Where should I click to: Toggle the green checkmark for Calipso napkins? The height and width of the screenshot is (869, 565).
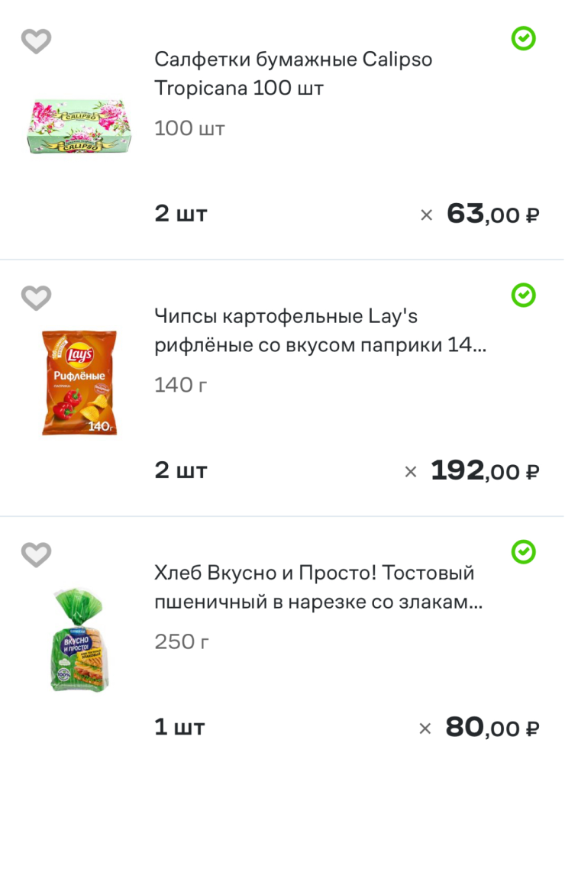point(523,38)
